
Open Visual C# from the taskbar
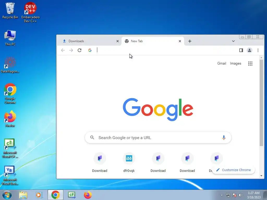point(71,195)
